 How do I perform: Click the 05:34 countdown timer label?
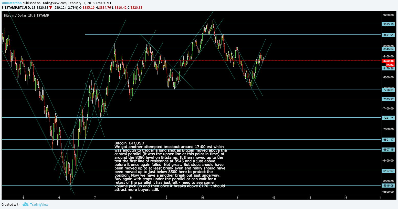click(x=390, y=65)
